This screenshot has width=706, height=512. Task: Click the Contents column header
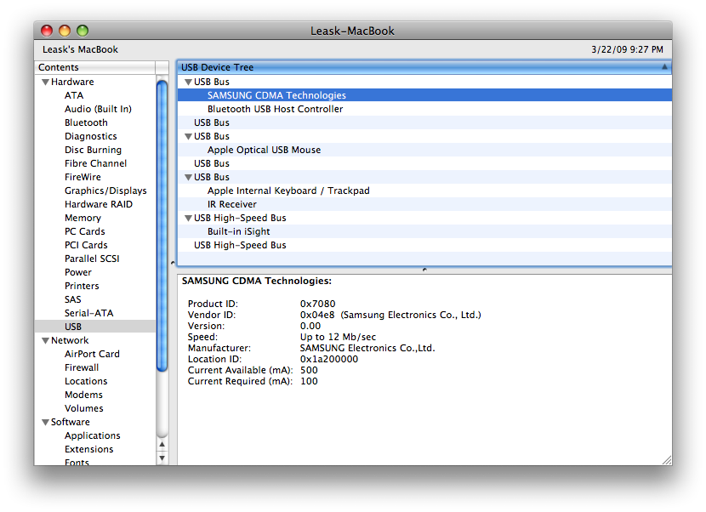pyautogui.click(x=95, y=67)
